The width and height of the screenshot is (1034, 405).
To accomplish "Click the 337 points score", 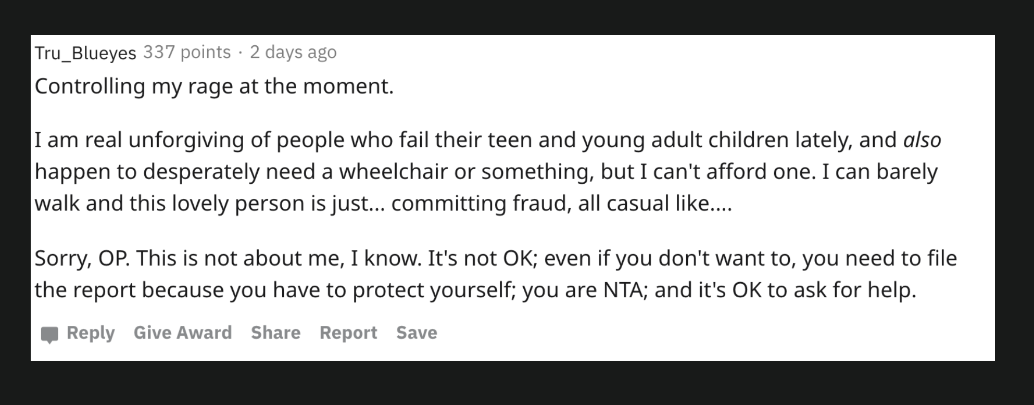I will [187, 52].
